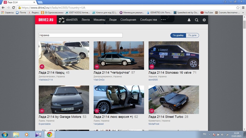Open the люкс версия interior photo
Screen dimensions: 246x138
[x=119, y=99]
